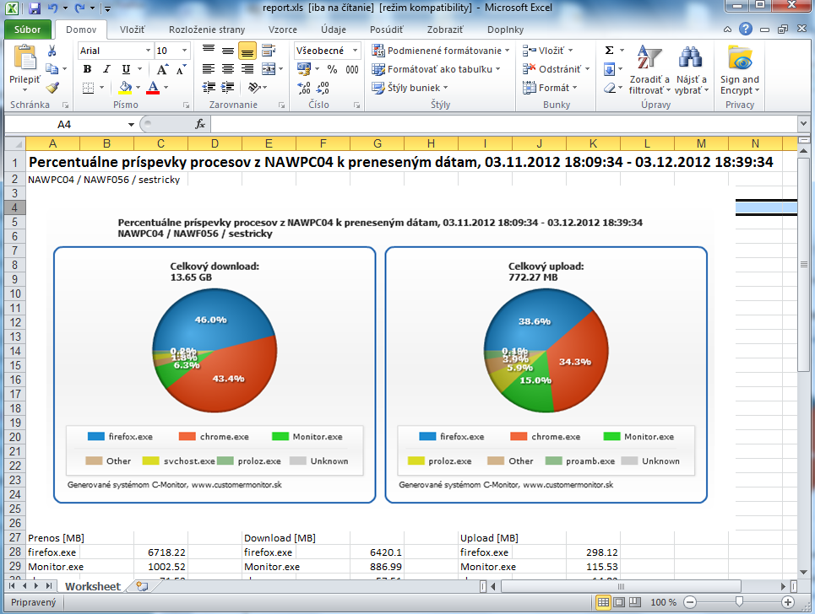Toggle bold formatting
The width and height of the screenshot is (815, 614).
(87, 69)
